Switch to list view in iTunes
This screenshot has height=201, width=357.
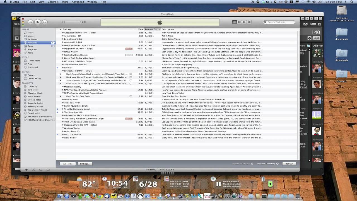(235, 22)
